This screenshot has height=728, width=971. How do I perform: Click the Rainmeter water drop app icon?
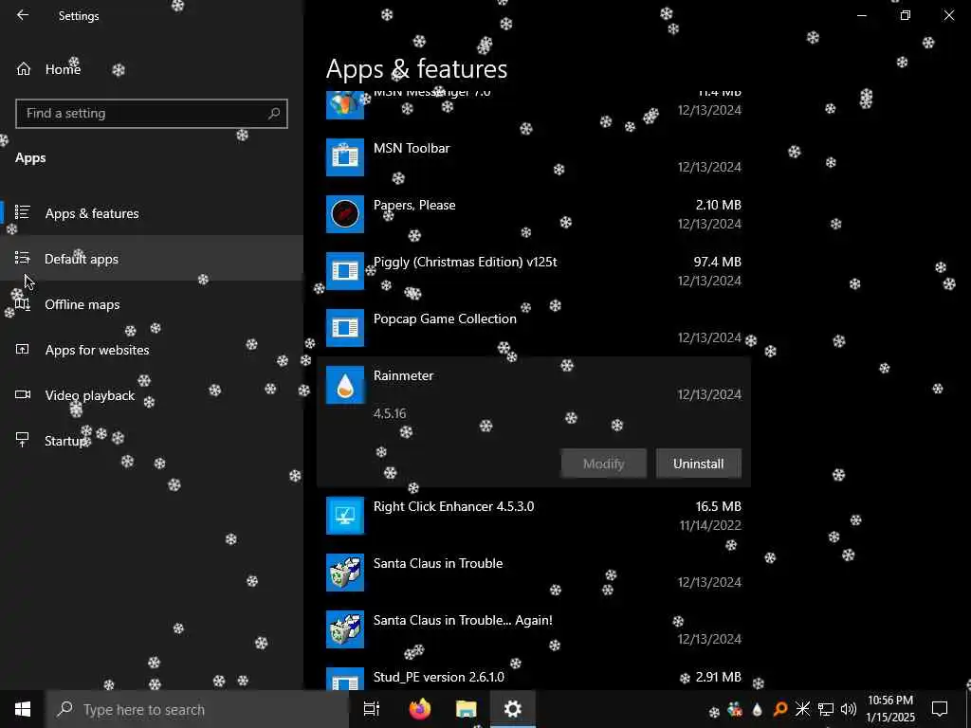click(x=345, y=385)
